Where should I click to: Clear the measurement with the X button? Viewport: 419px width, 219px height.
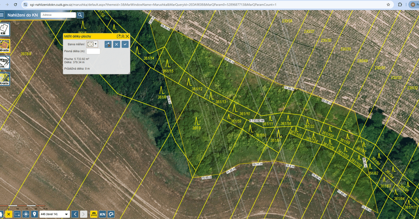tap(116, 44)
